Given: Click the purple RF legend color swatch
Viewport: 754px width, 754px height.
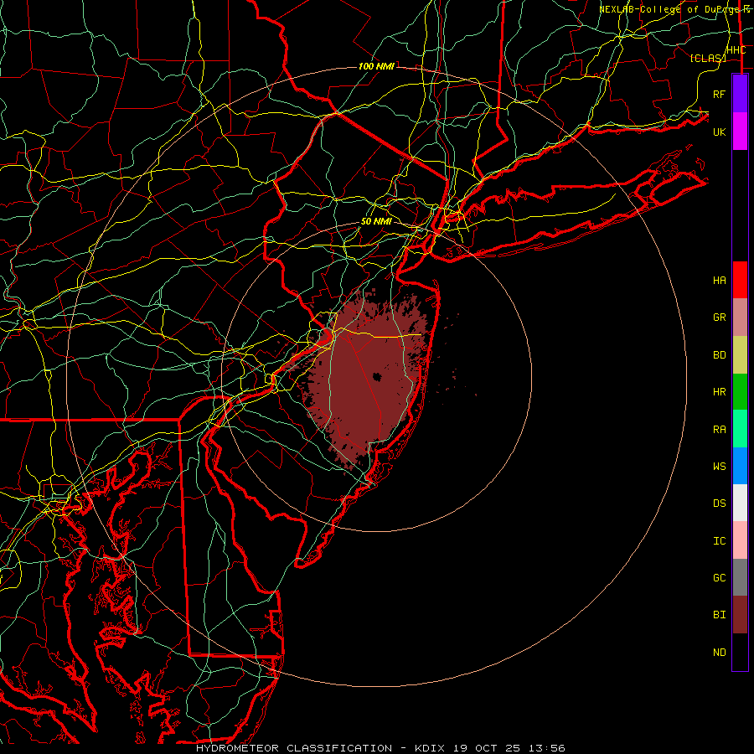Looking at the screenshot, I should pos(740,94).
